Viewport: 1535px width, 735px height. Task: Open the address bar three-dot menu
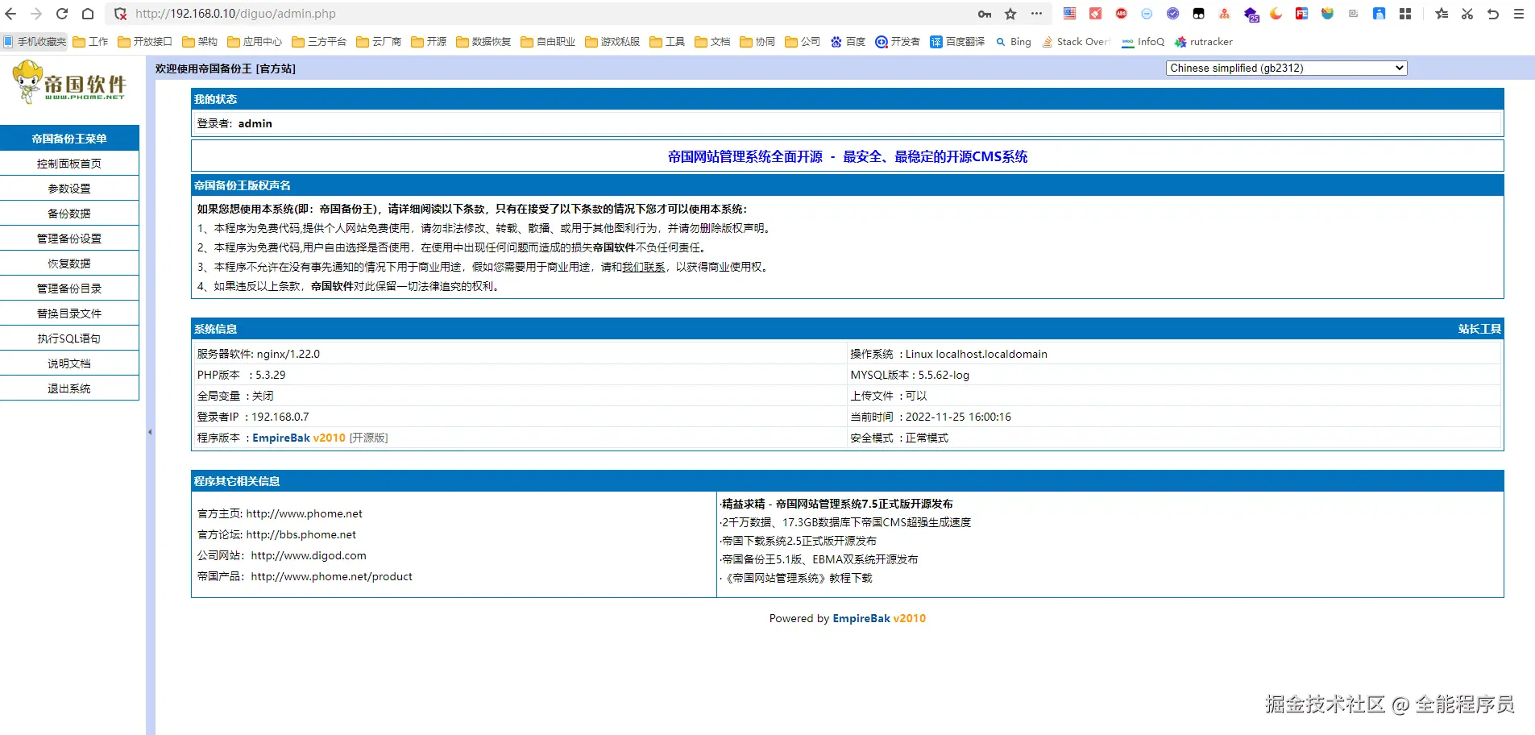click(1036, 14)
